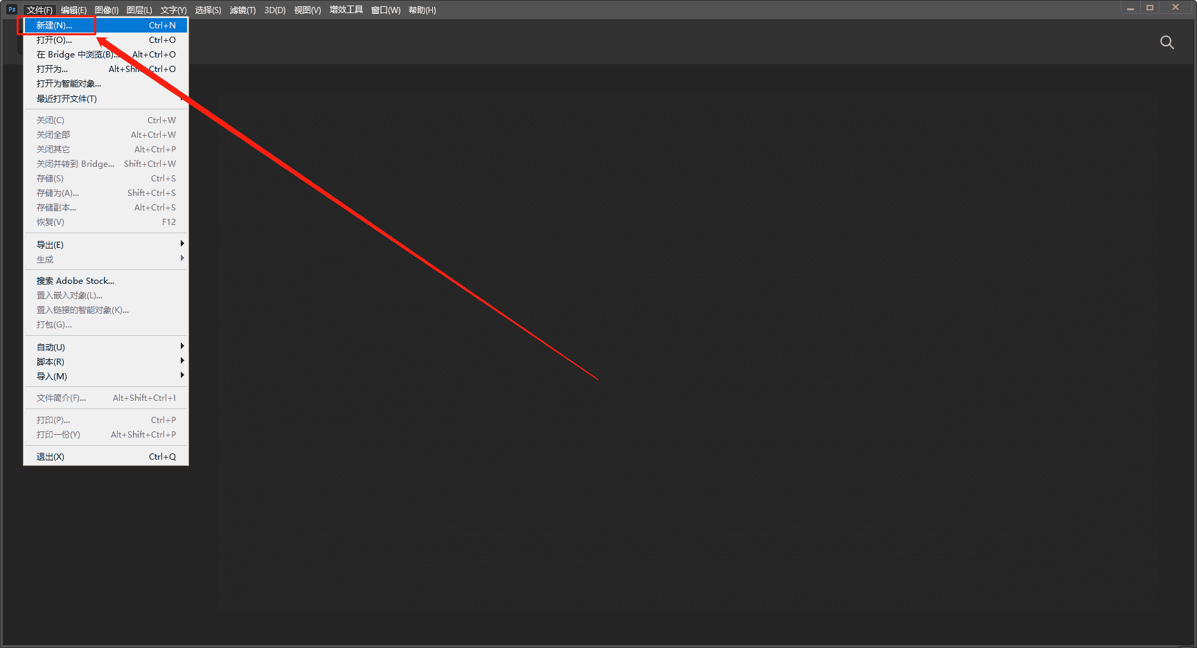Click 搜索 Adobe Stock... entry
1197x648 pixels.
[106, 280]
